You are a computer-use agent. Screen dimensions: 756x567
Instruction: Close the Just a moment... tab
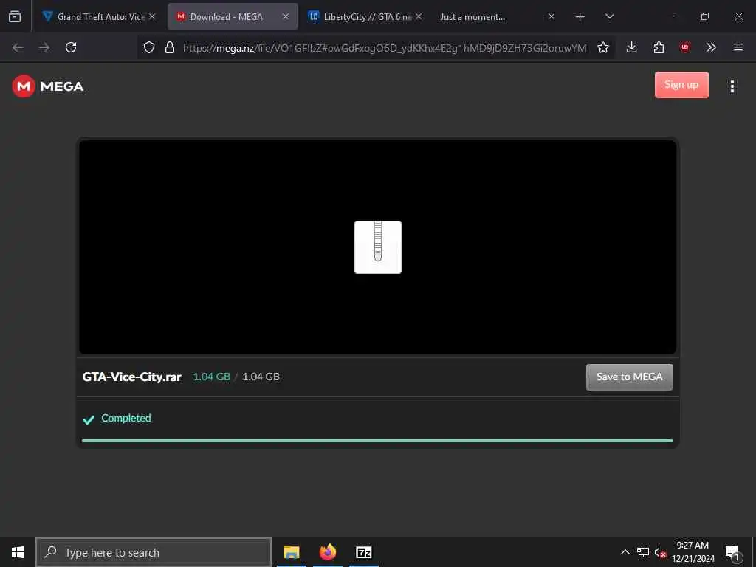pos(551,16)
